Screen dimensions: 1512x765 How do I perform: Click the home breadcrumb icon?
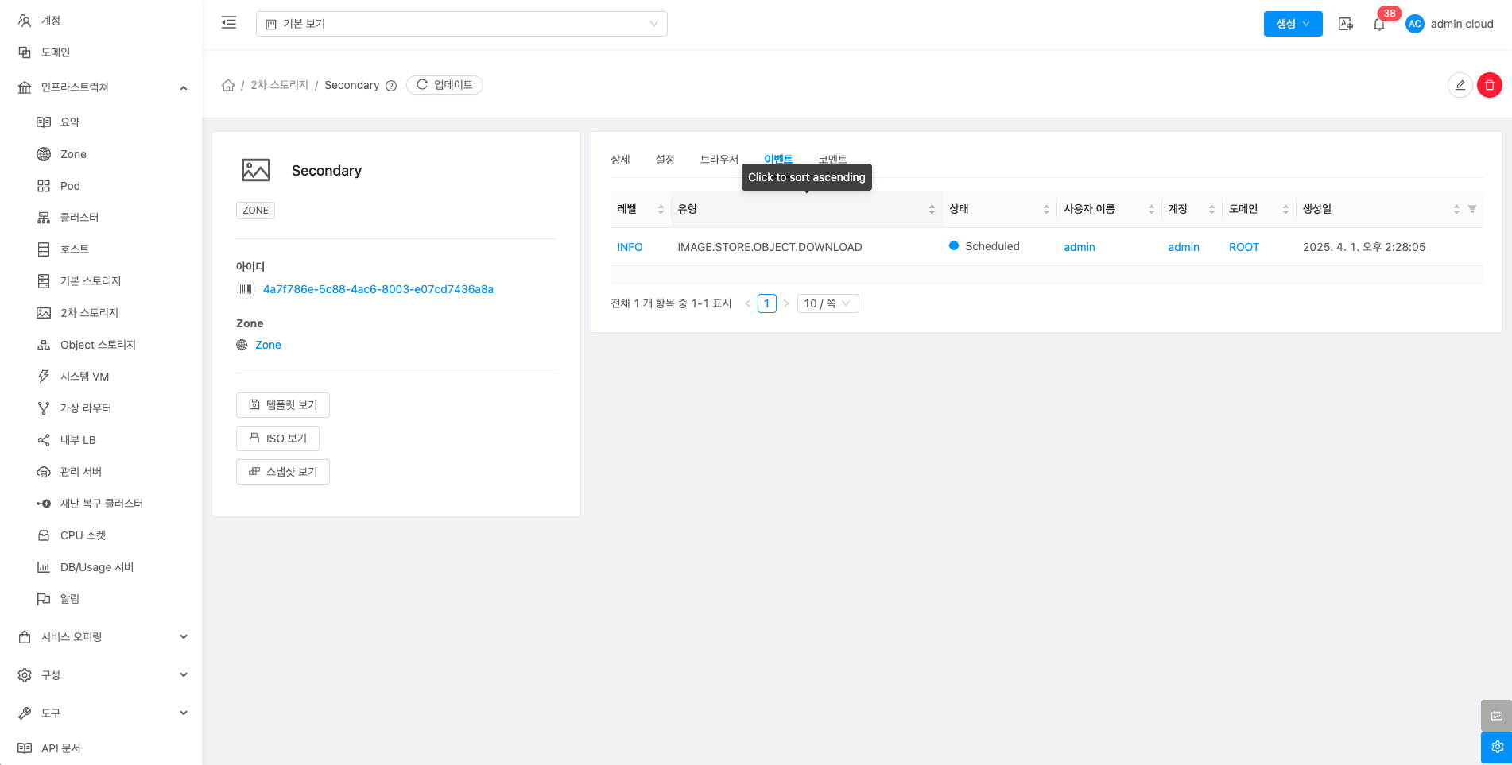[228, 85]
